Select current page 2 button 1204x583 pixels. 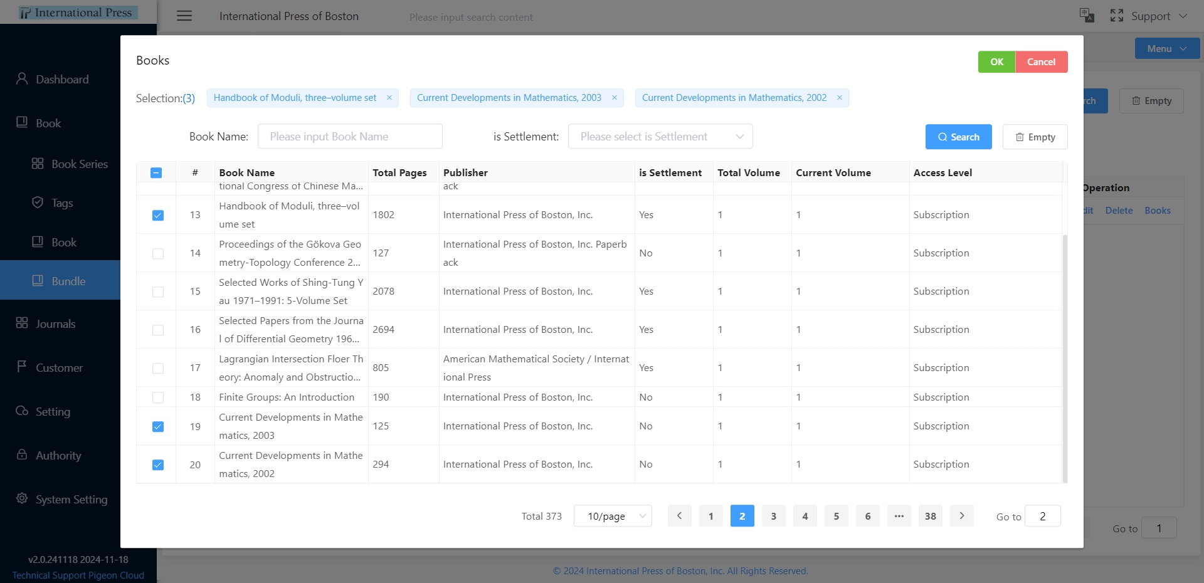[x=742, y=516]
